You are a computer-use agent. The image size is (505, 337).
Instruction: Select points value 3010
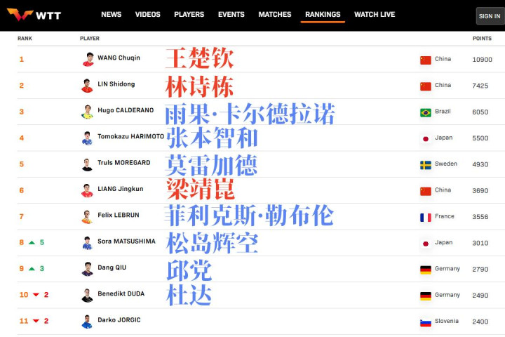click(480, 243)
